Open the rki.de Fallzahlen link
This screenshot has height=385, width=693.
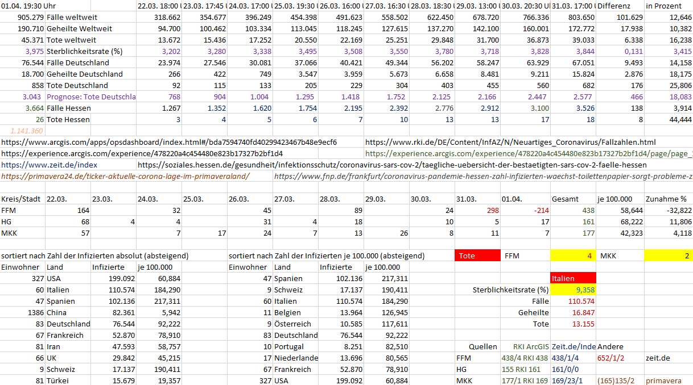coord(510,142)
